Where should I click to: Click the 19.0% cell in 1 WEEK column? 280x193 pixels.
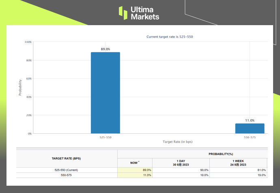pos(238,175)
